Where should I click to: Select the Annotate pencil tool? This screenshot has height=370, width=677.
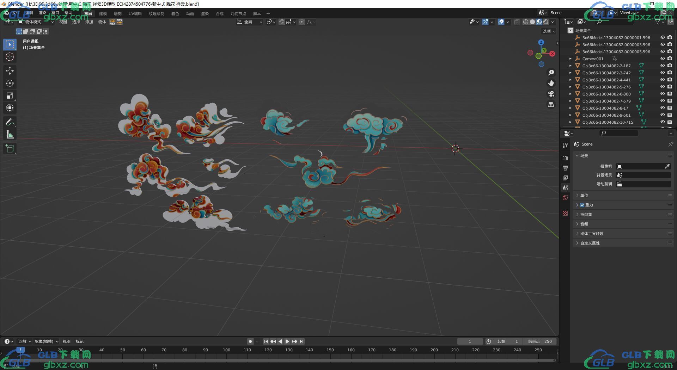coord(10,122)
